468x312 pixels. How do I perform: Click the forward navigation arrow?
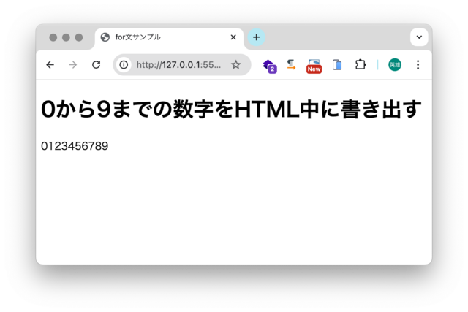click(x=73, y=65)
